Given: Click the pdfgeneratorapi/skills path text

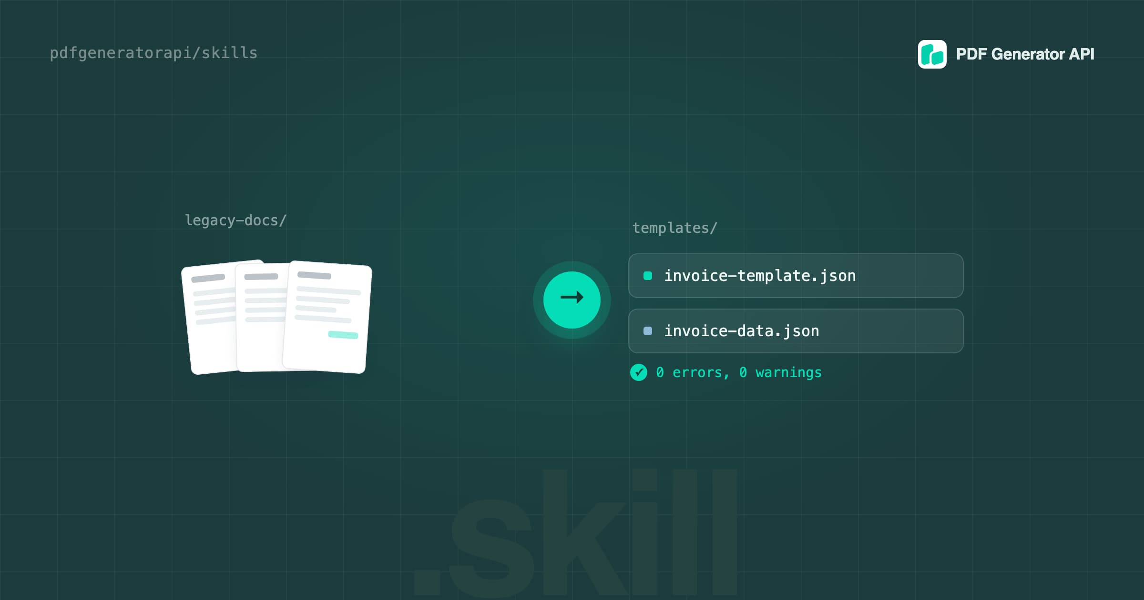Looking at the screenshot, I should [153, 53].
